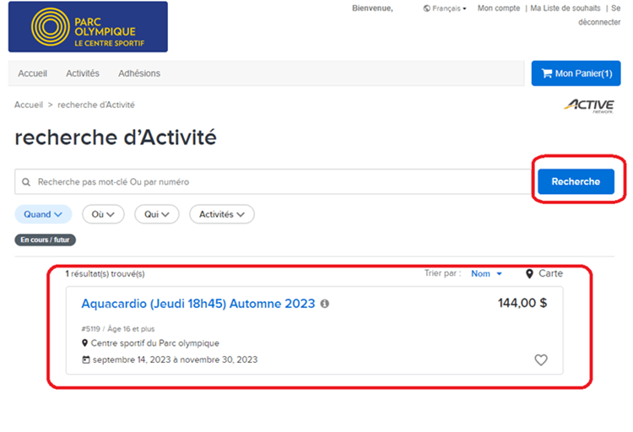Click the Carte map pin icon

pyautogui.click(x=529, y=273)
